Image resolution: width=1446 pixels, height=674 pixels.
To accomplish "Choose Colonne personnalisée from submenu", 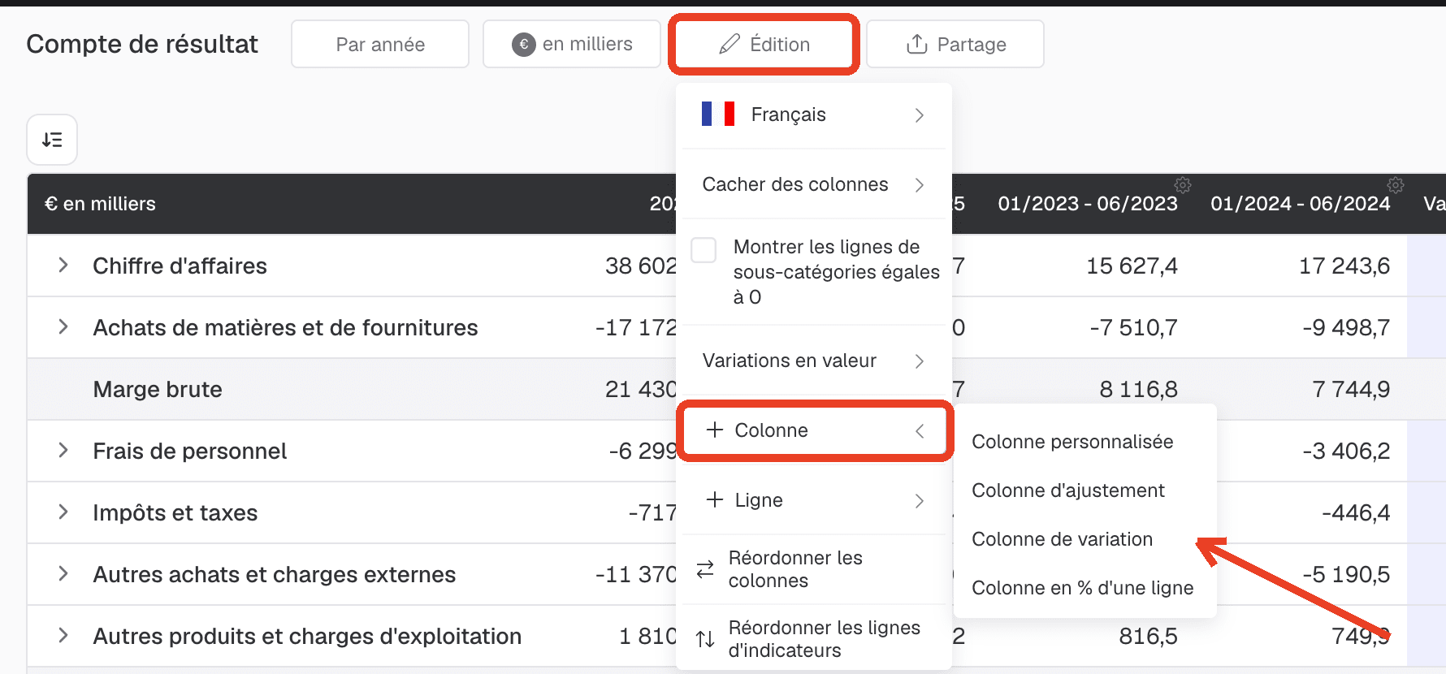I will [1072, 442].
